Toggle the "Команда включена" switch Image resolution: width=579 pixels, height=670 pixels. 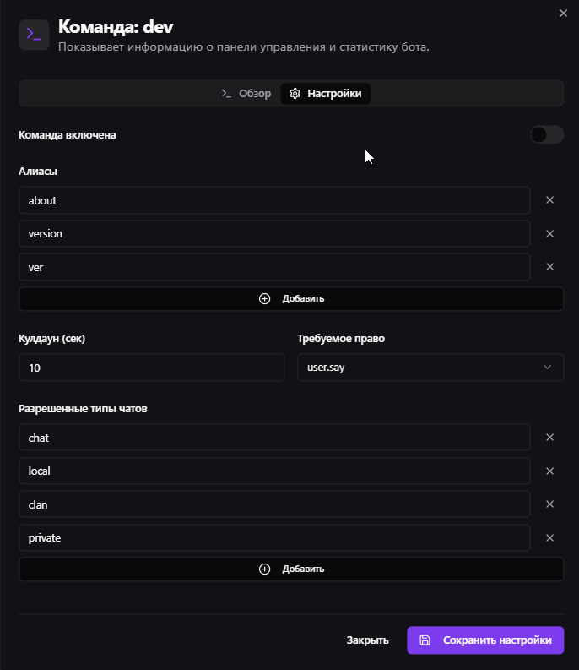point(546,135)
